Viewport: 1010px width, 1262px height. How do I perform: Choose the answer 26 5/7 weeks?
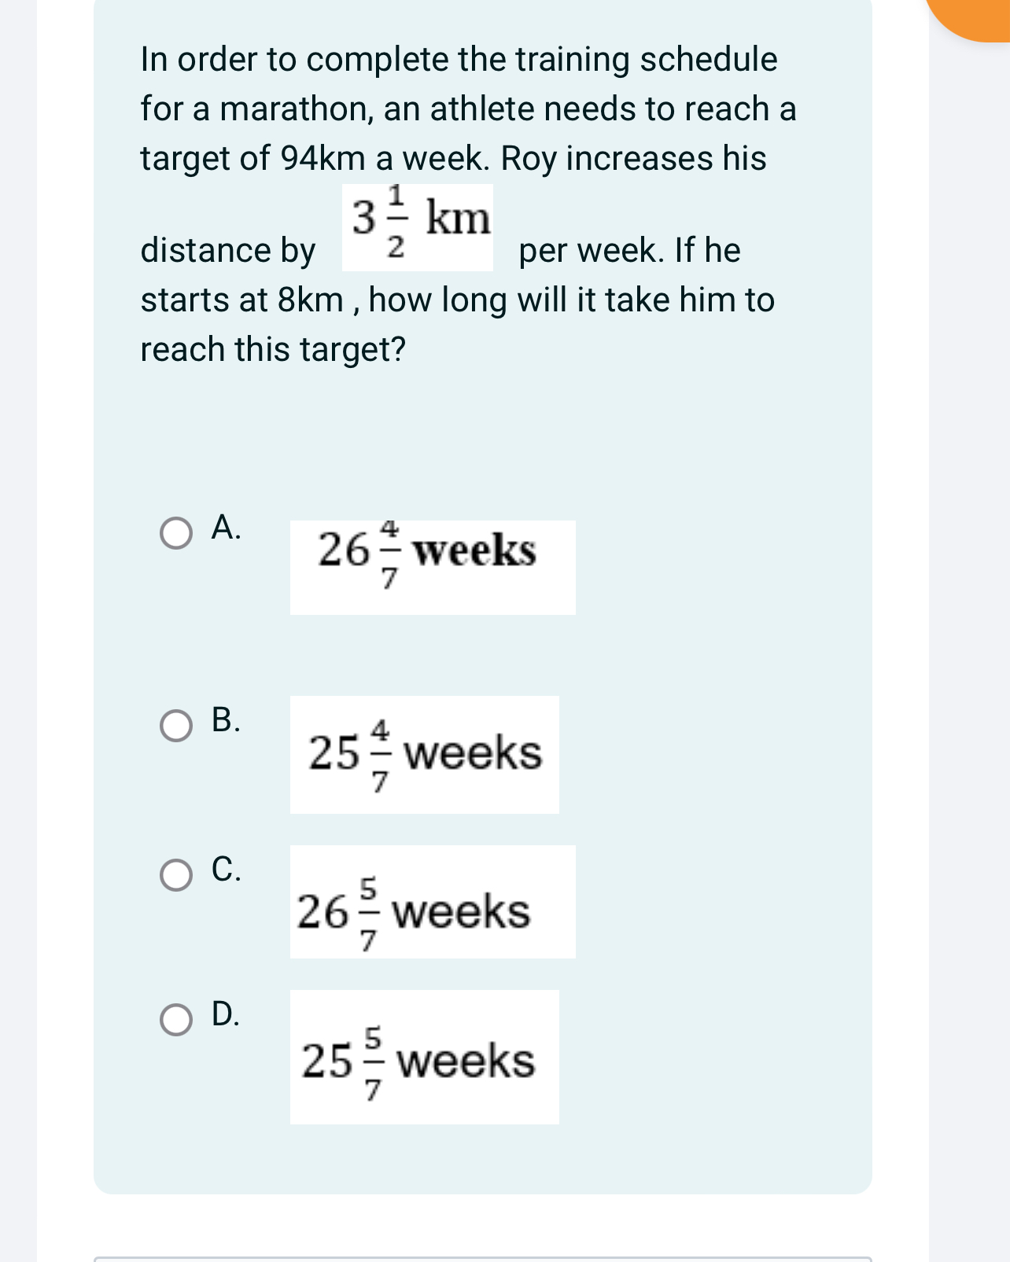point(433,902)
